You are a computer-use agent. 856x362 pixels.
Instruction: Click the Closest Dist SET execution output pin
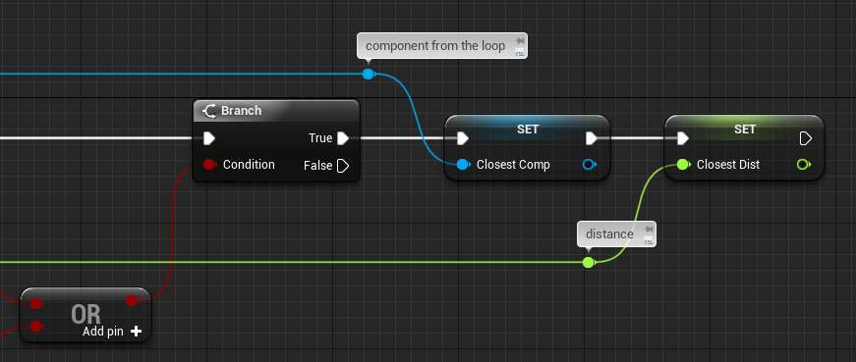806,138
